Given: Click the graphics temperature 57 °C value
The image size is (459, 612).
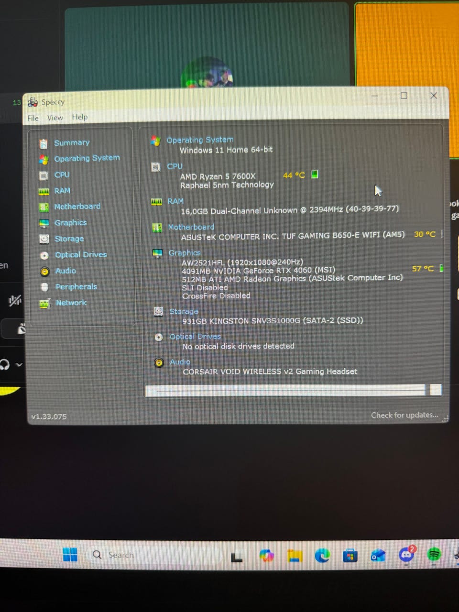Looking at the screenshot, I should click(x=423, y=269).
